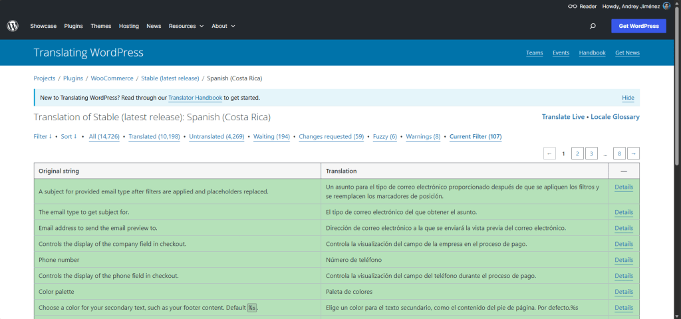Viewport: 681px width, 319px height.
Task: Expand the Filter options
Action: [43, 136]
